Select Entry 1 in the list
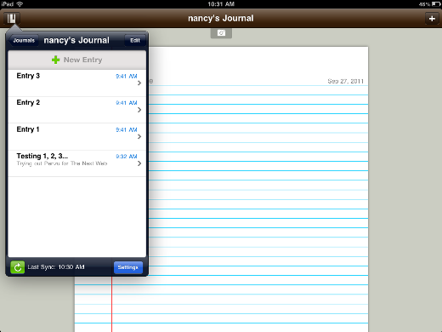Screen dimensions: 442x332 point(77,136)
